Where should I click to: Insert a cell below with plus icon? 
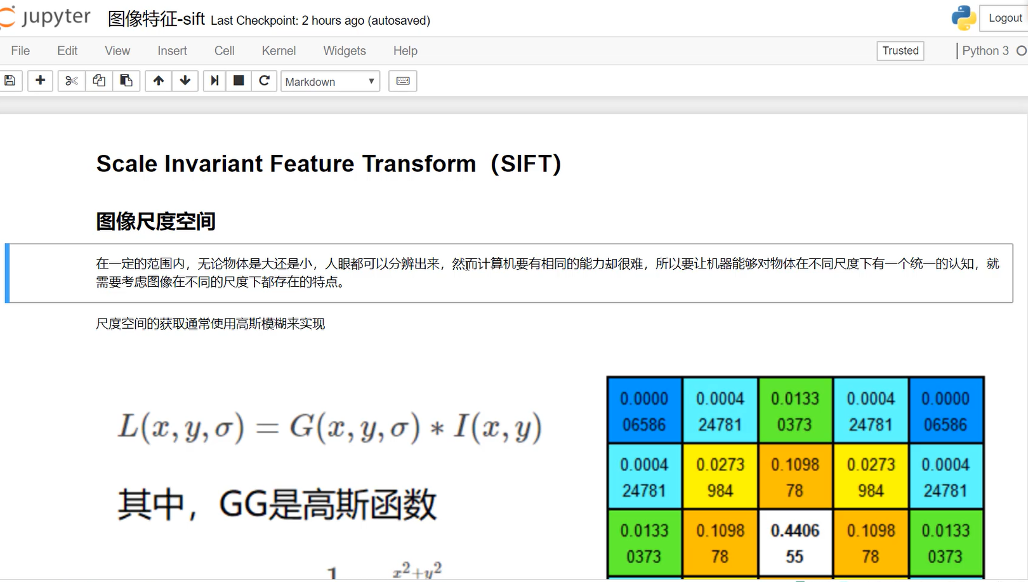click(40, 81)
